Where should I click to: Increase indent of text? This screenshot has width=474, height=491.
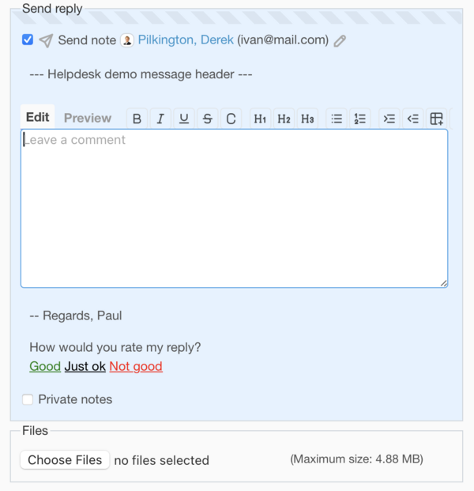click(389, 119)
